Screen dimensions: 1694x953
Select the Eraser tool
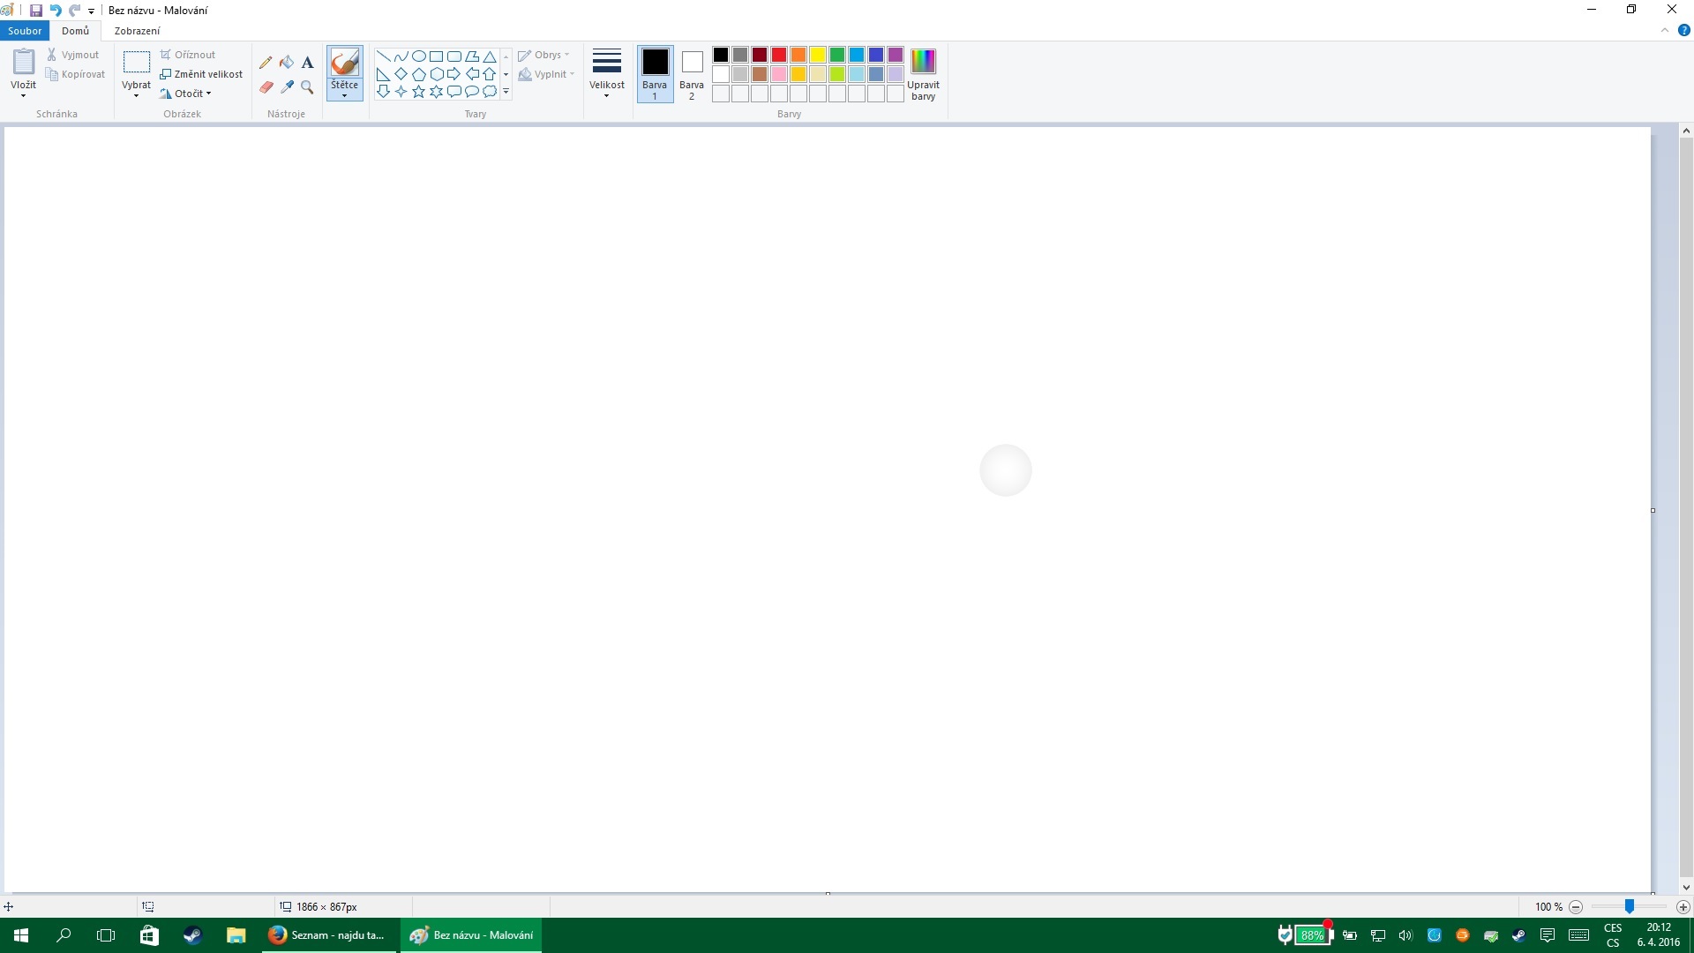266,86
